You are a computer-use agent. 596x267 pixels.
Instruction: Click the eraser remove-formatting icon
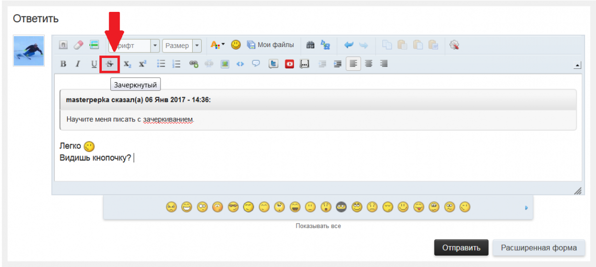(78, 45)
